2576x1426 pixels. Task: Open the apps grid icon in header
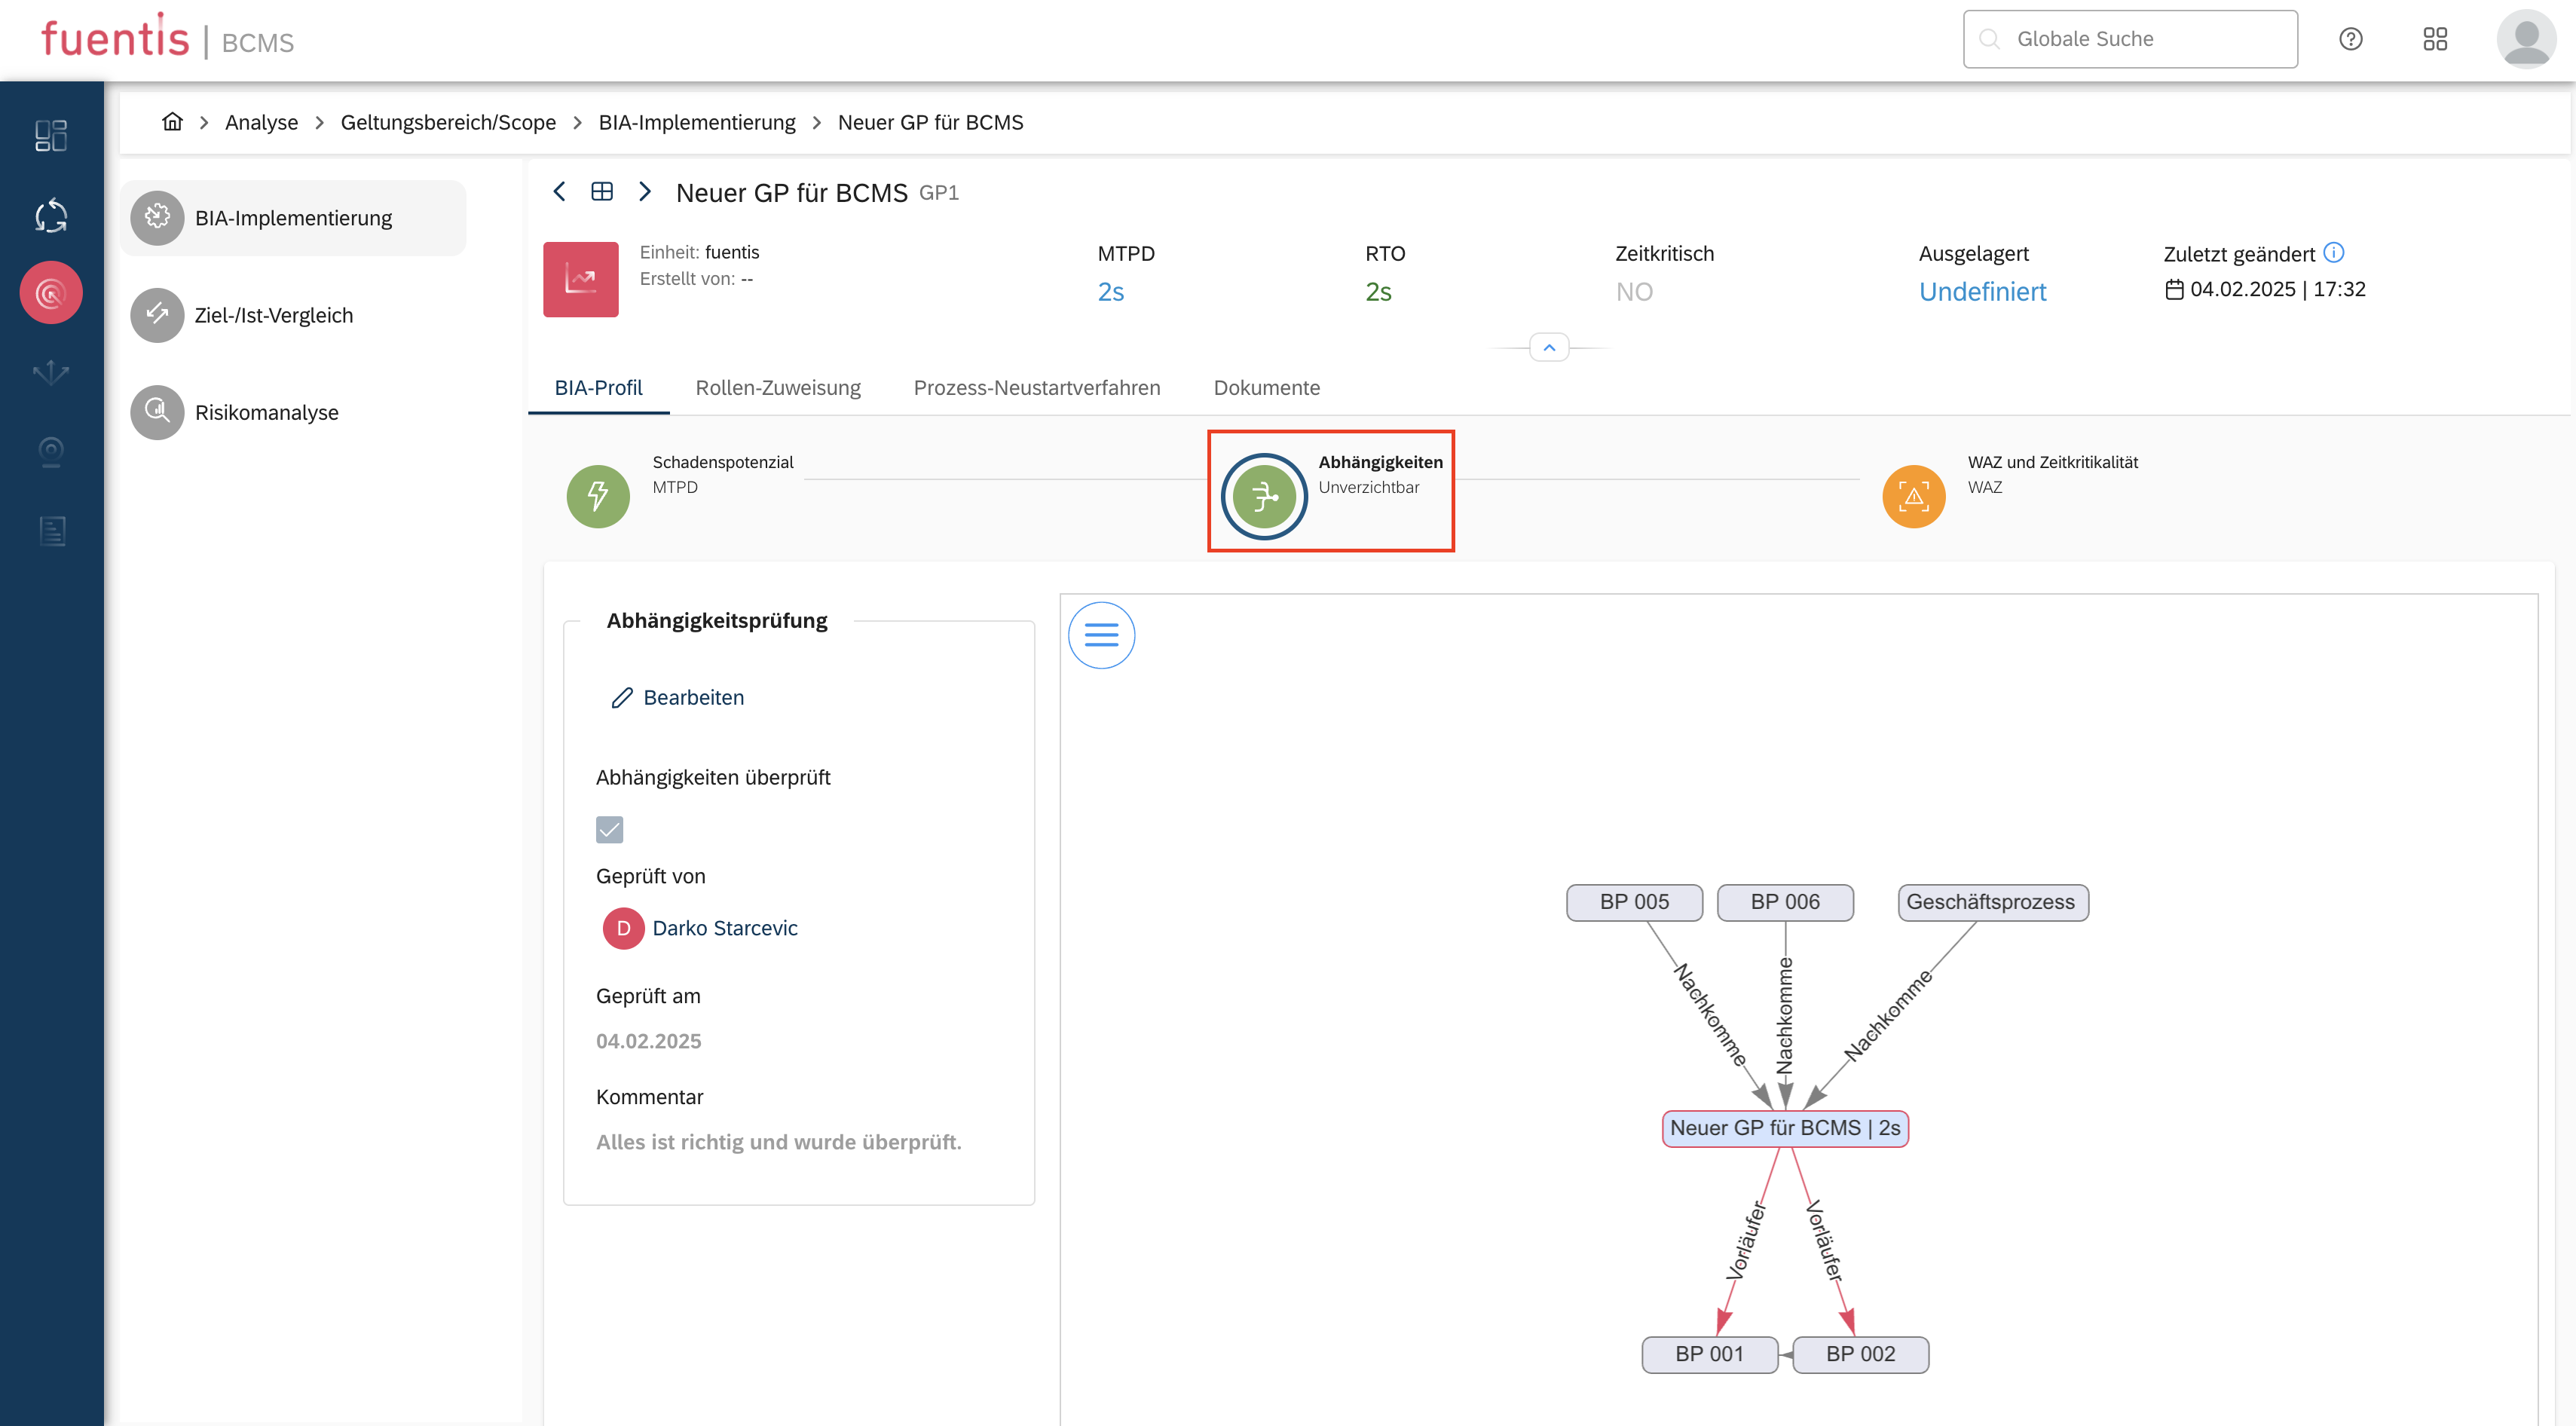(2435, 39)
